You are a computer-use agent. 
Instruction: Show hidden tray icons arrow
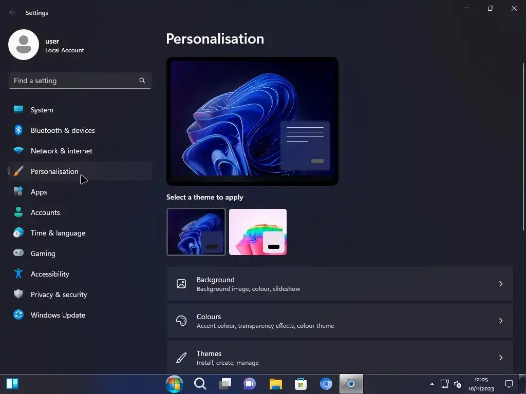click(432, 384)
